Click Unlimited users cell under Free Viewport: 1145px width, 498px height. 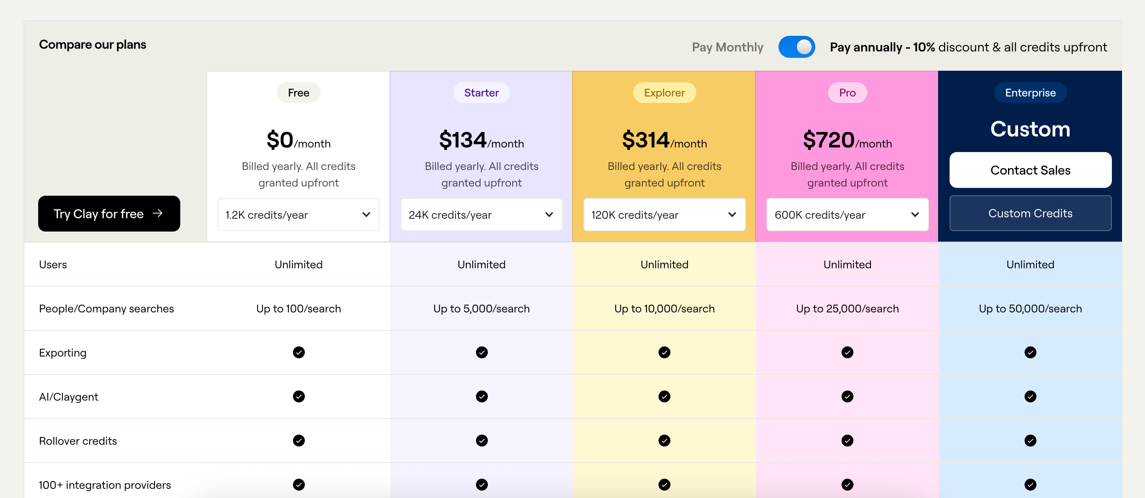pos(298,265)
